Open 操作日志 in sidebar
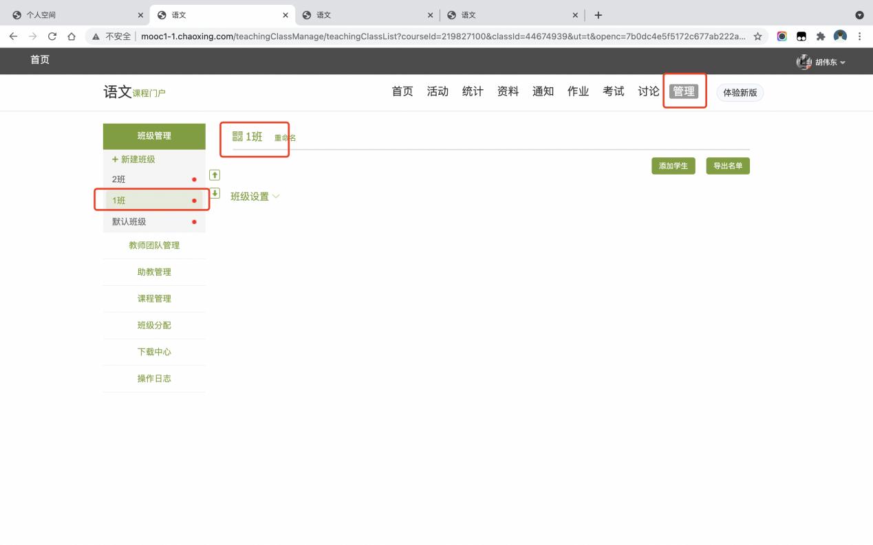873x545 pixels. pos(154,379)
